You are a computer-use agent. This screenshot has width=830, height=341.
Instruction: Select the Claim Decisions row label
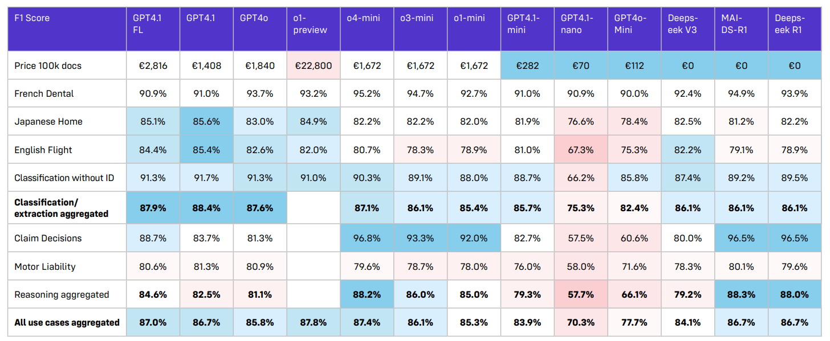(48, 238)
